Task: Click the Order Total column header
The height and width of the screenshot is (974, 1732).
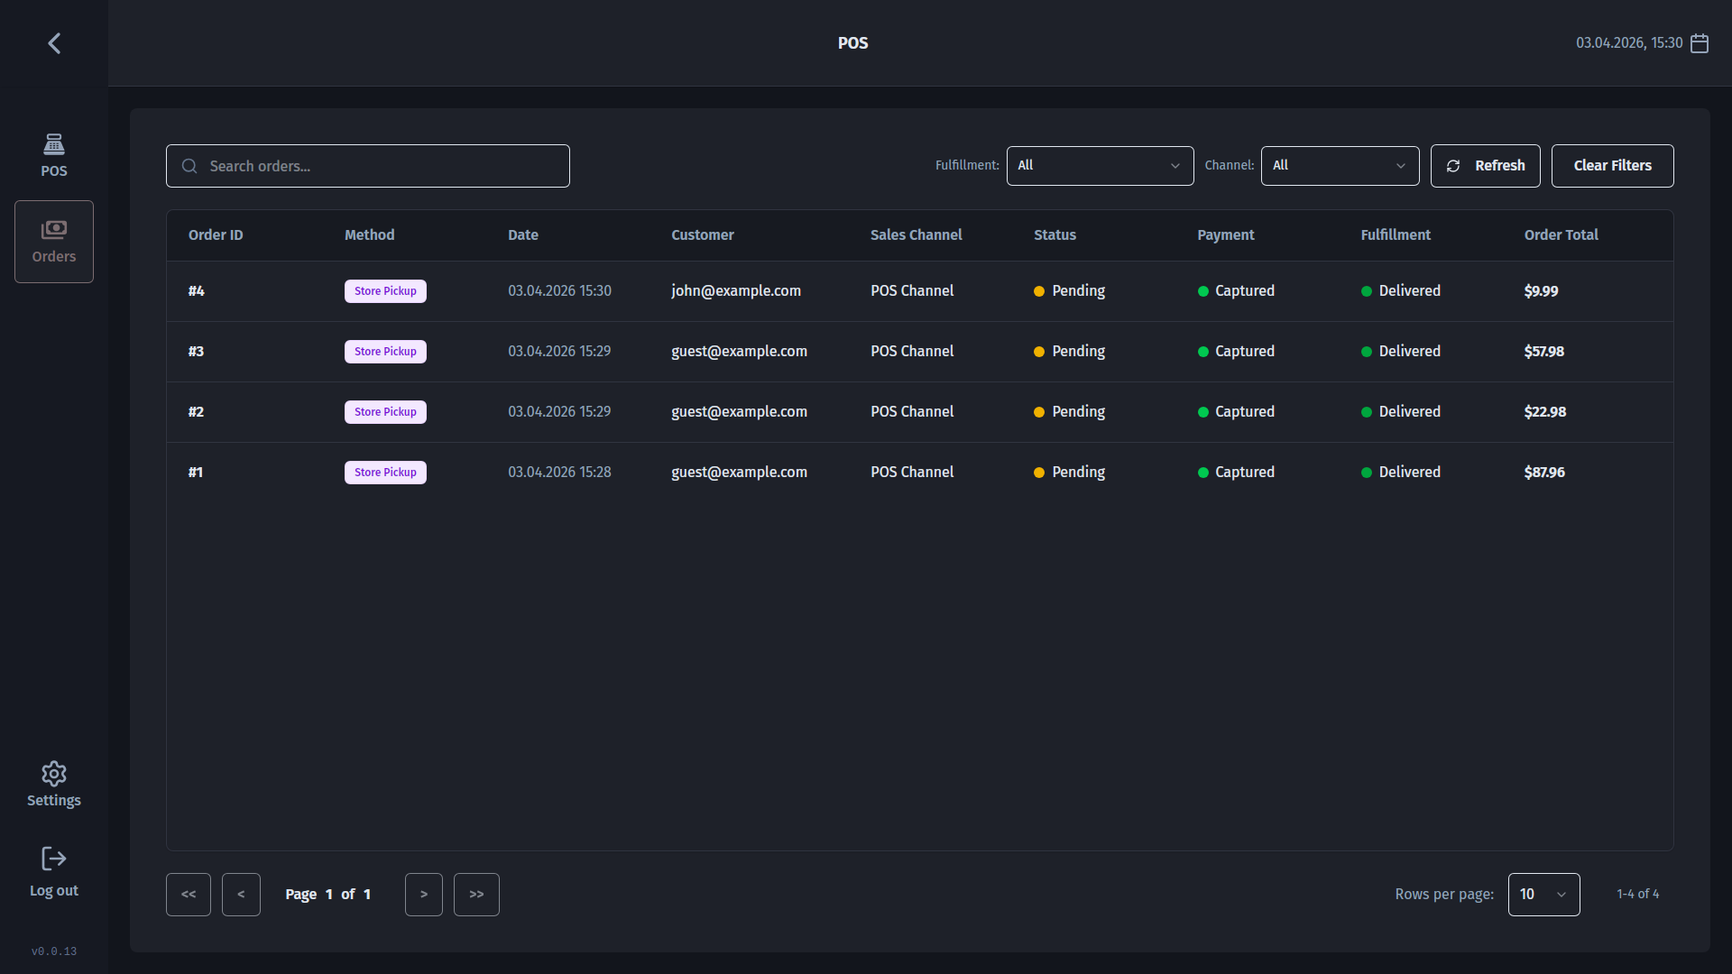Action: tap(1562, 235)
